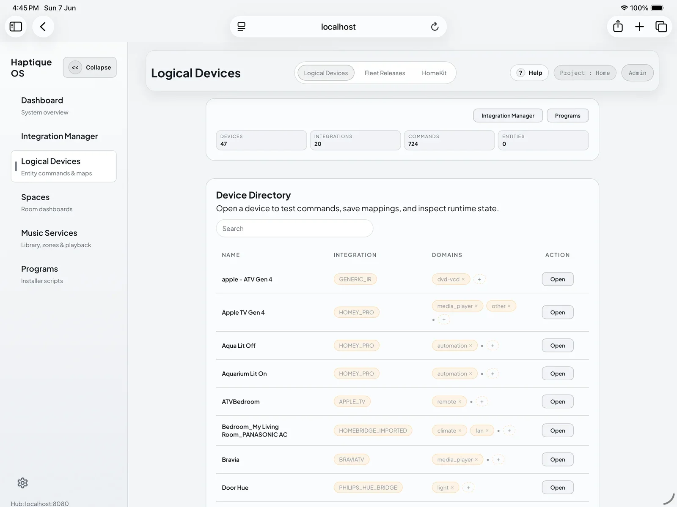Screen dimensions: 677x507
Task: Open the ATVBedroom device
Action: coord(558,402)
